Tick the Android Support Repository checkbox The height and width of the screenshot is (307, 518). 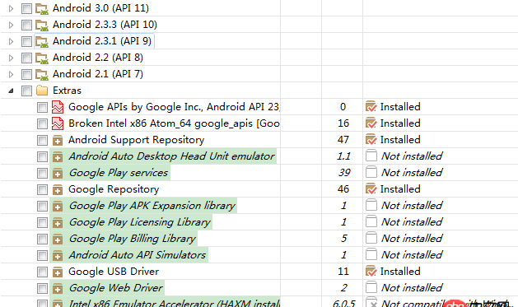tap(42, 140)
